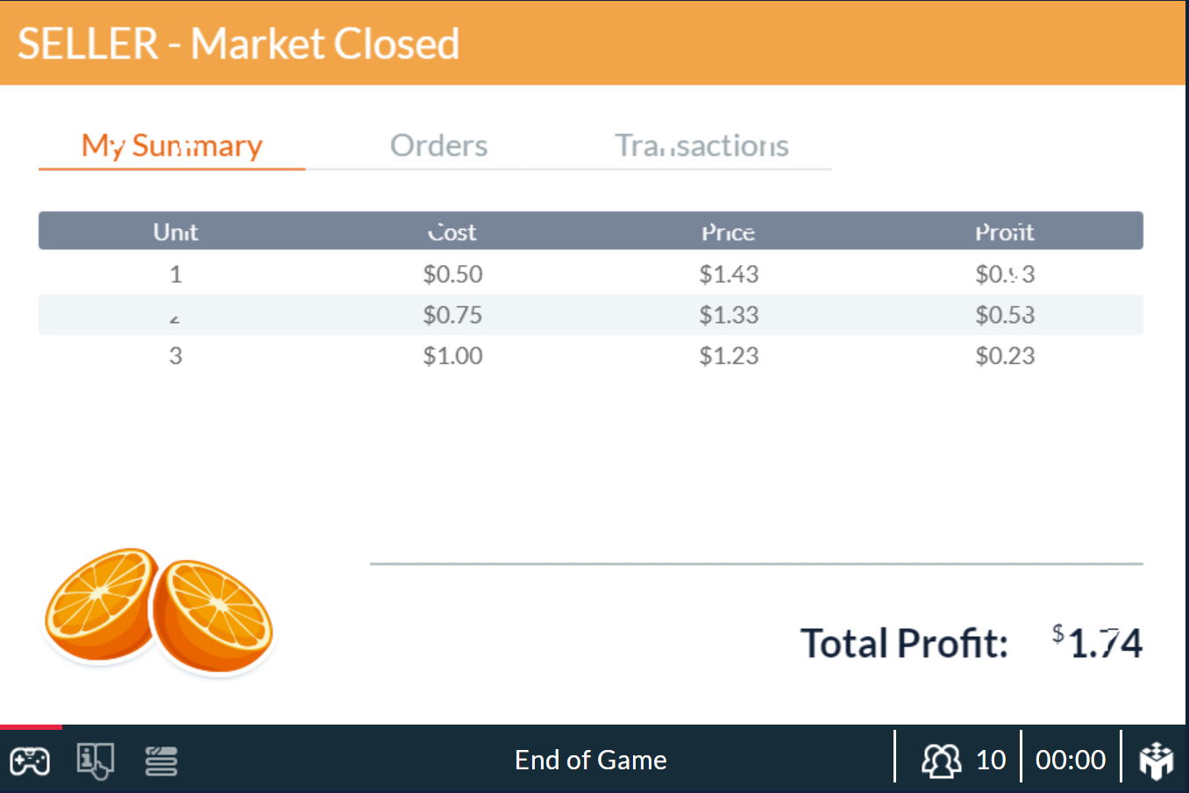Click the participants icon showing 10 players
Screen dimensions: 1189x793
coord(941,760)
